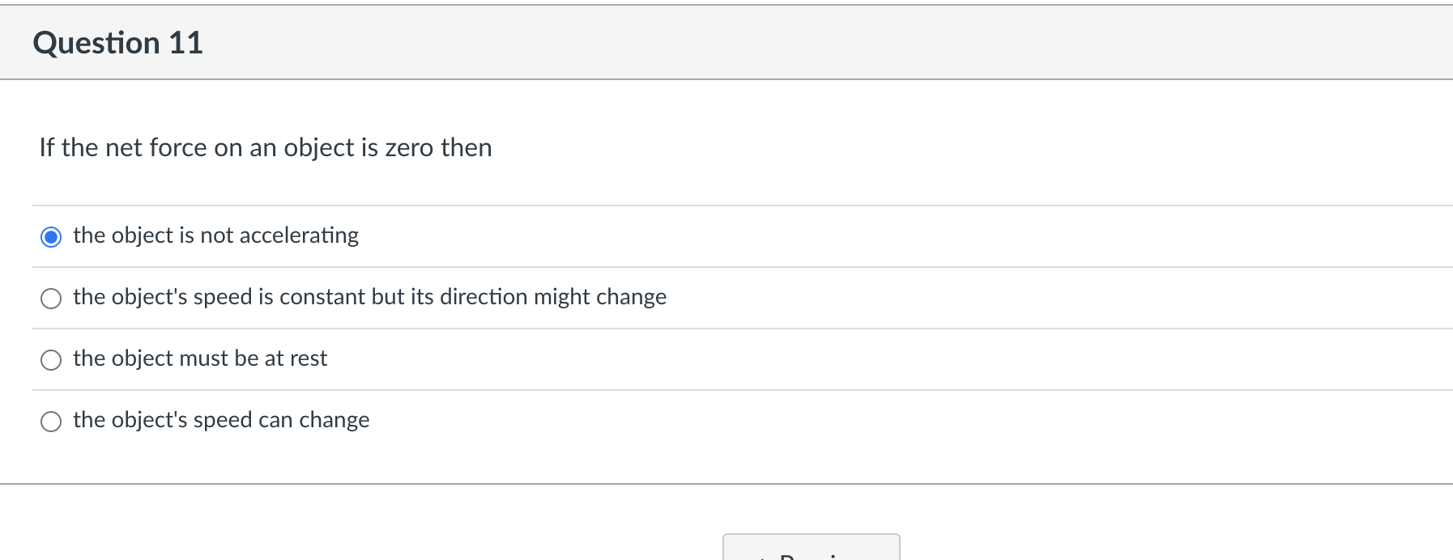This screenshot has width=1453, height=560.
Task: Click the 'Question 11' heading
Action: tap(117, 43)
